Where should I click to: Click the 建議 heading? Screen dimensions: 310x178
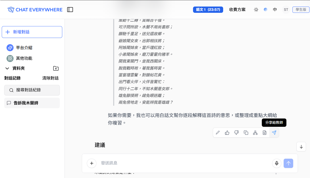[100, 145]
